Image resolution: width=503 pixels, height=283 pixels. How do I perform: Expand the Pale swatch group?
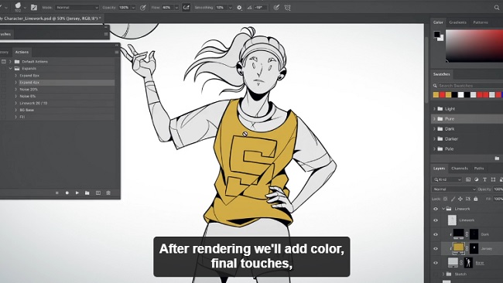point(434,149)
